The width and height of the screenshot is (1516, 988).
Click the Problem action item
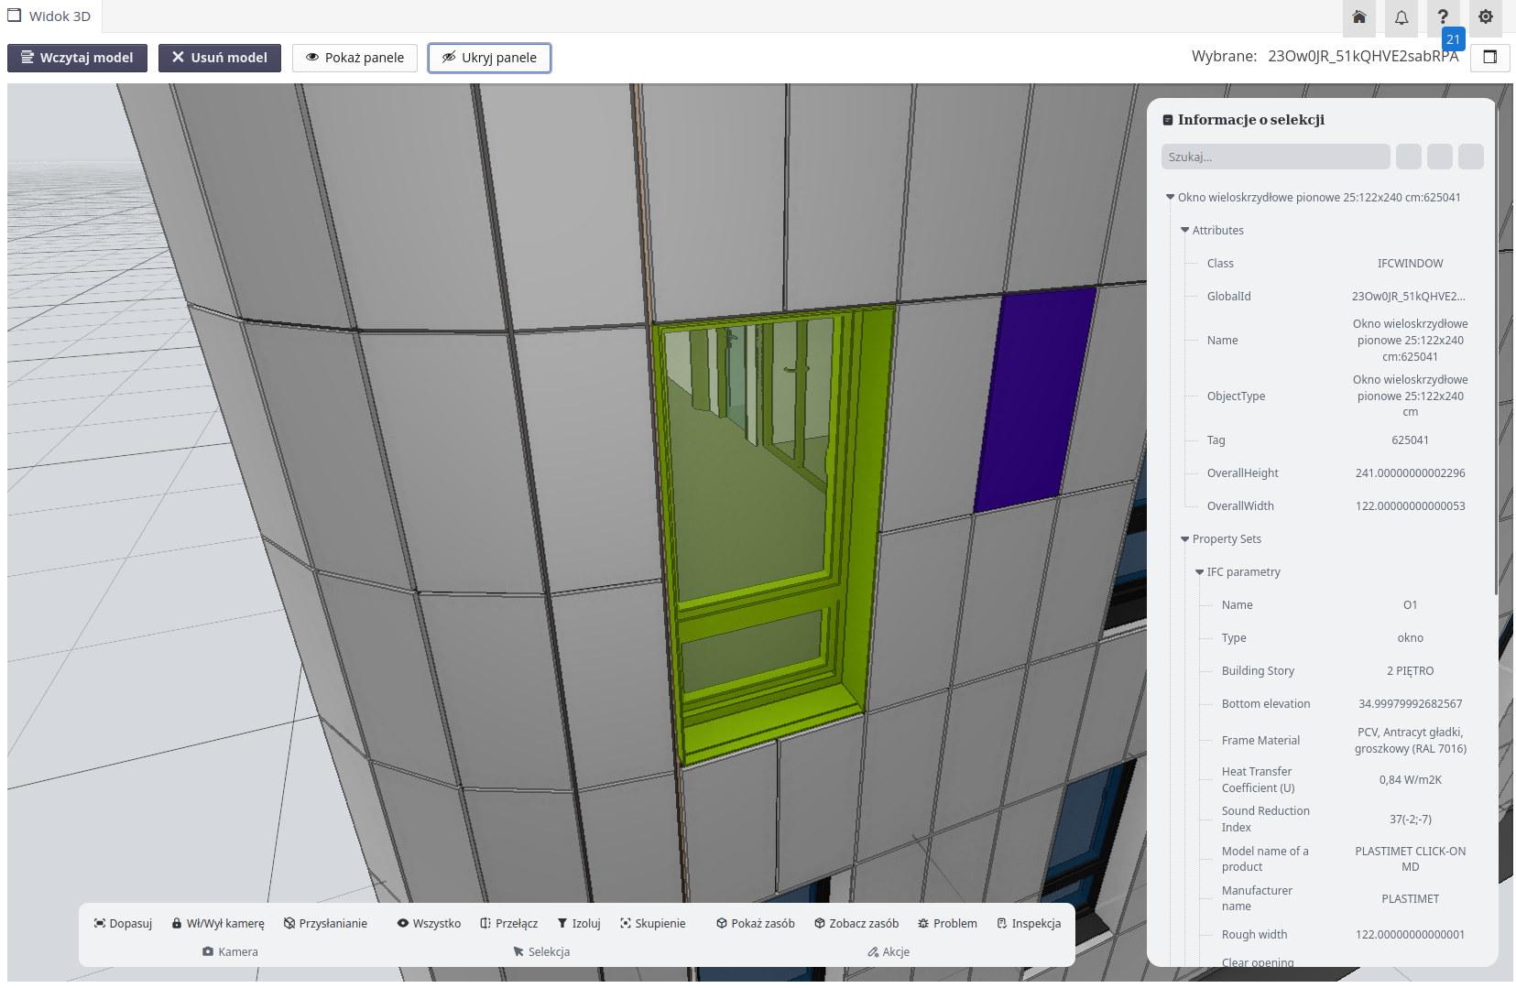(x=947, y=923)
